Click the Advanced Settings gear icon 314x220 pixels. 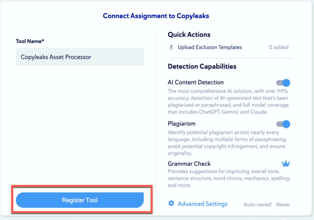click(x=171, y=203)
